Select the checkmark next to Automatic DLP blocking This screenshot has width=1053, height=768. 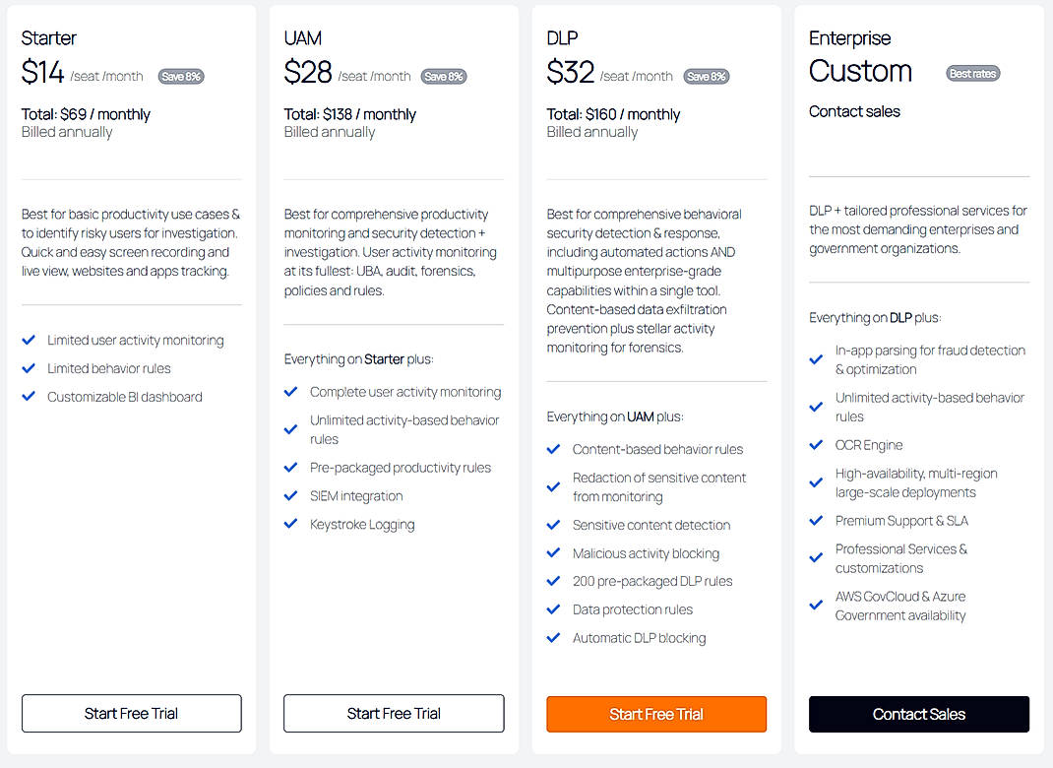pos(554,637)
